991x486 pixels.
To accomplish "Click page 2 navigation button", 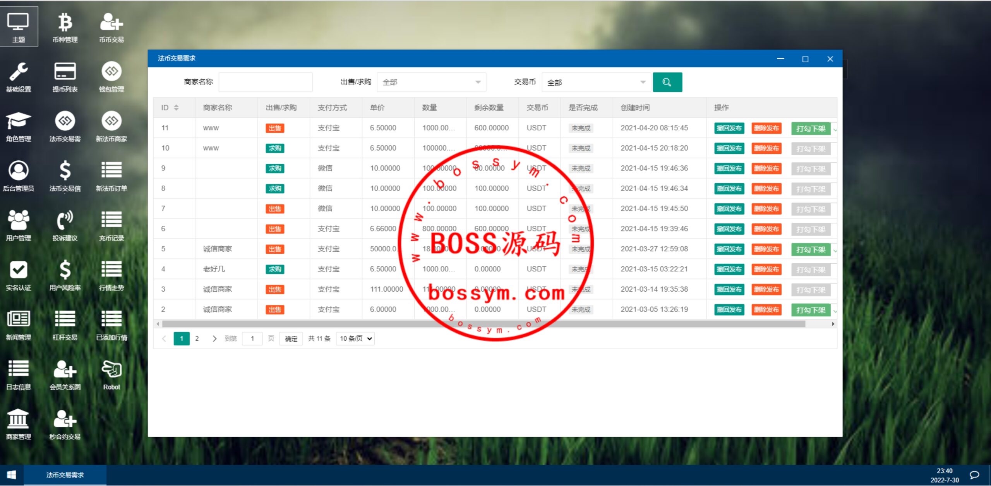I will 197,339.
